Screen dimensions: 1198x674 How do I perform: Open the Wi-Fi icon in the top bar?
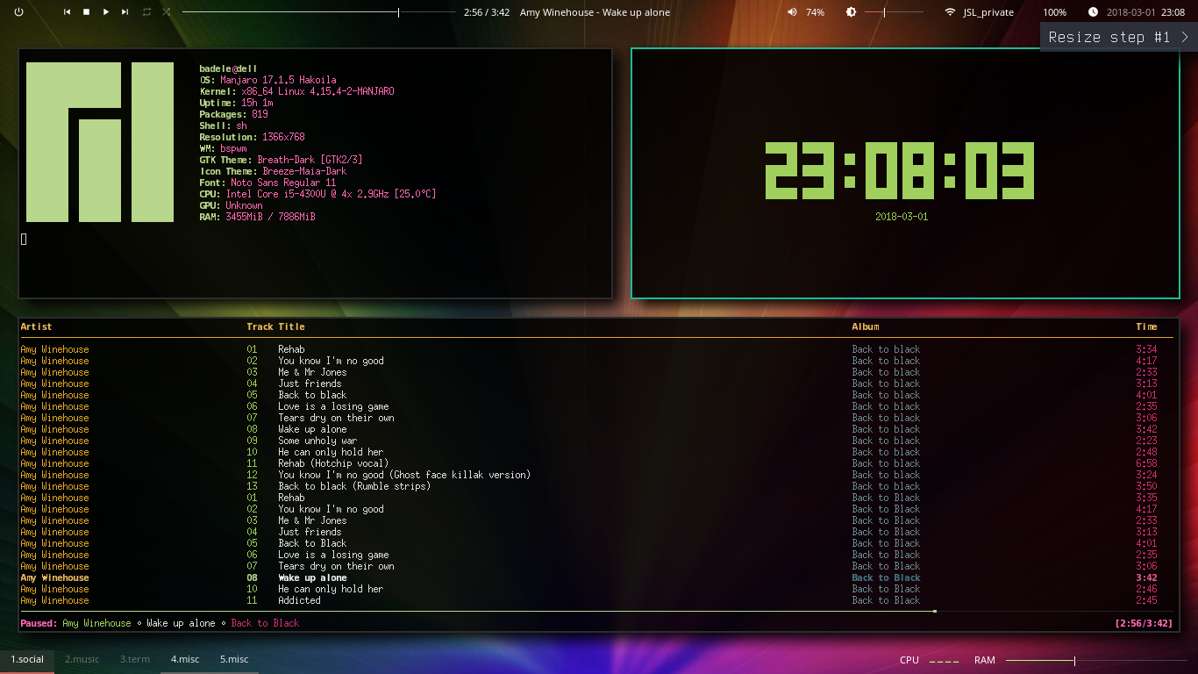950,12
